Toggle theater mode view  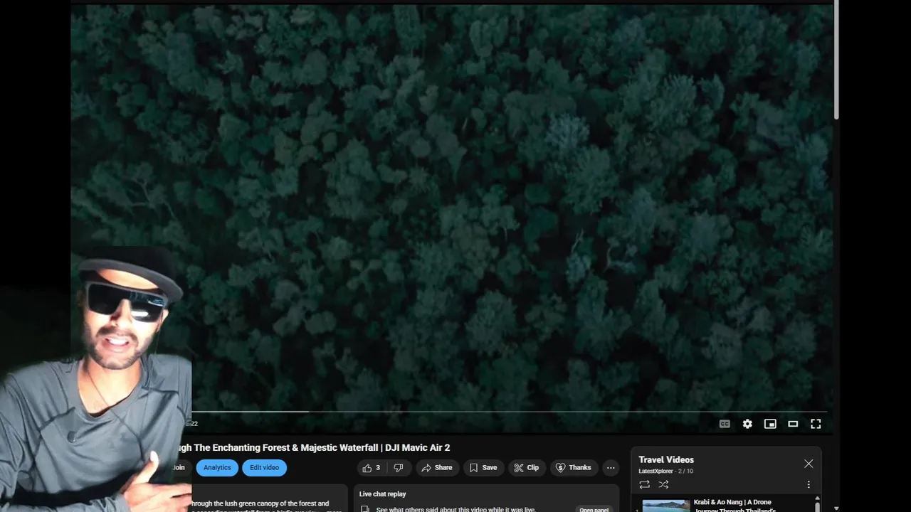[x=793, y=424]
